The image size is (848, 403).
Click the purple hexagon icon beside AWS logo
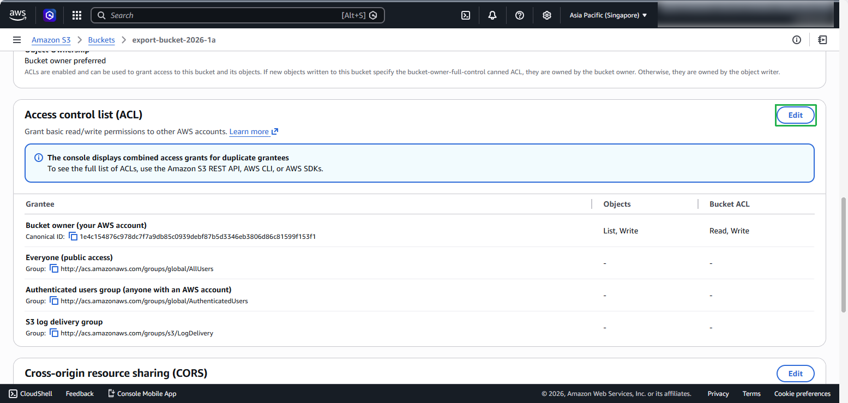pyautogui.click(x=50, y=15)
